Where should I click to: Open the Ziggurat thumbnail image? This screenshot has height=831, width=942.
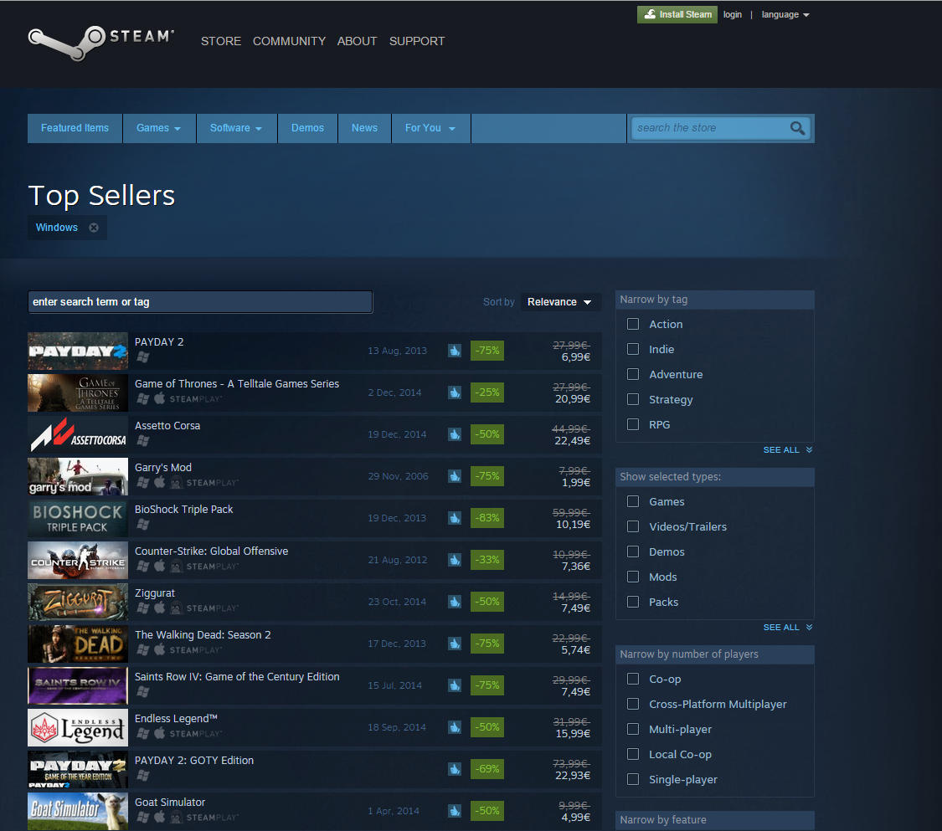point(78,603)
